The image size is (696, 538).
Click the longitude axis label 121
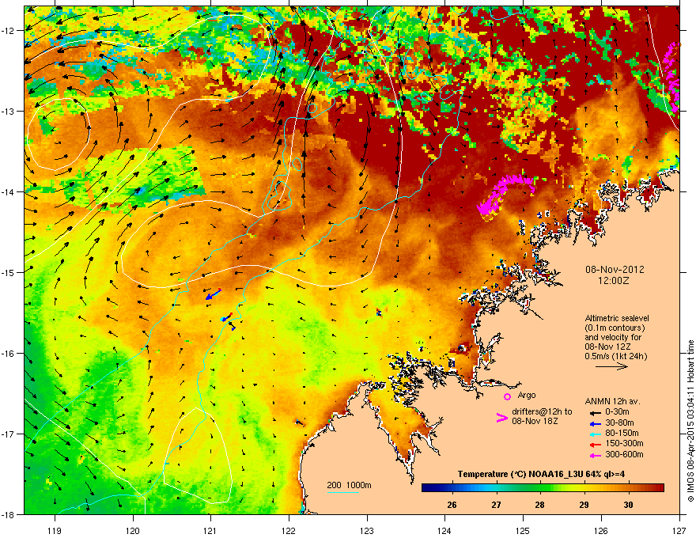point(210,530)
